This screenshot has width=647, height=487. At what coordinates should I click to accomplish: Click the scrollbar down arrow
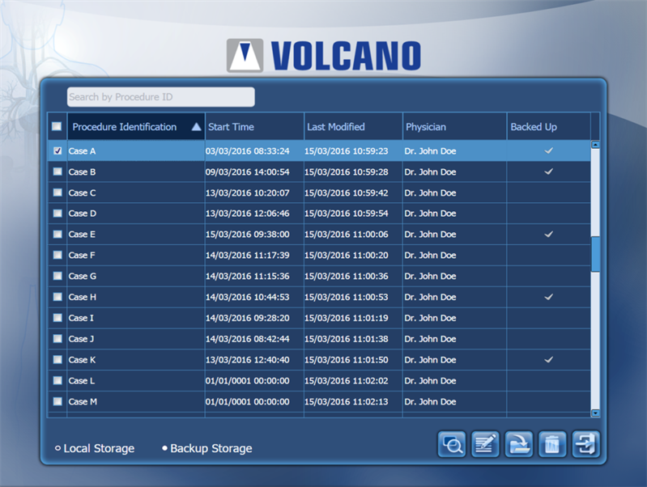tap(595, 413)
